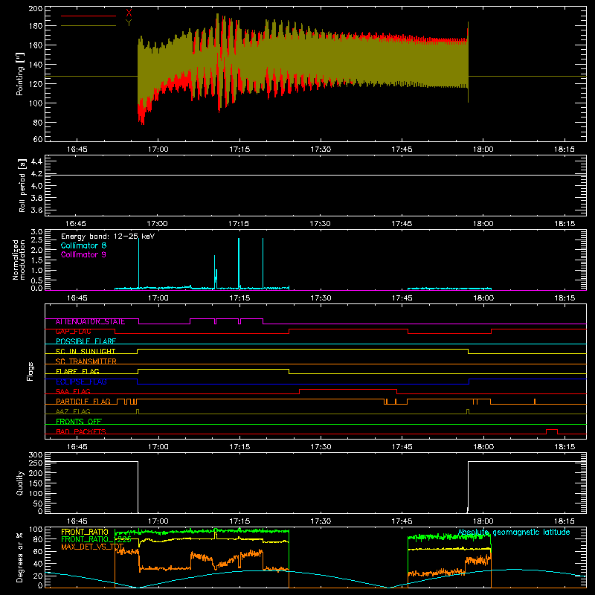Click the SC_TRANSMITTER flag label

pyautogui.click(x=86, y=361)
